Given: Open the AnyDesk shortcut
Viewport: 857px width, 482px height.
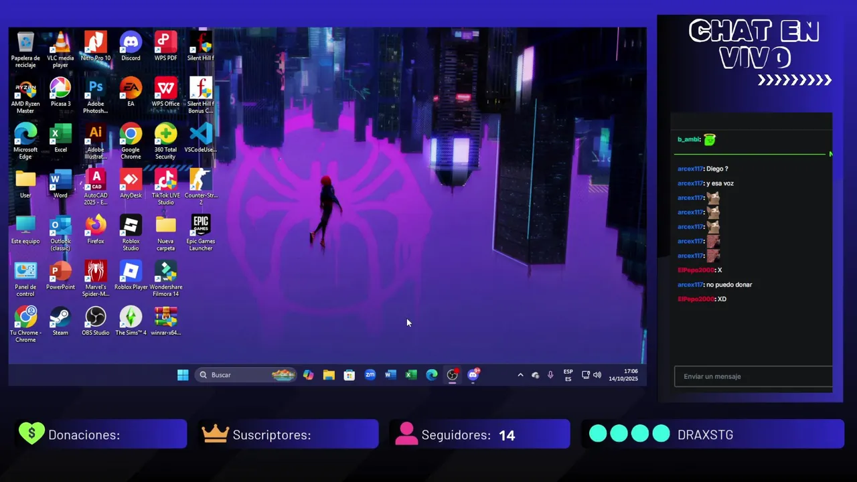Looking at the screenshot, I should [x=131, y=183].
